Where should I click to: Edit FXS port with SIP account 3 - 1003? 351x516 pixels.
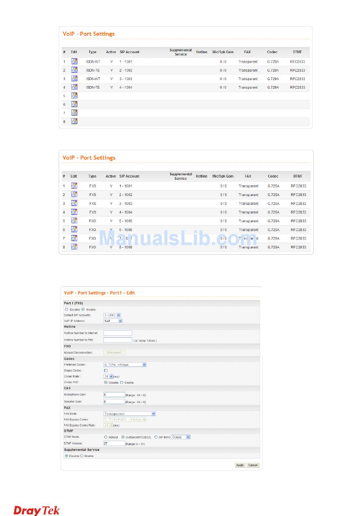coord(74,203)
